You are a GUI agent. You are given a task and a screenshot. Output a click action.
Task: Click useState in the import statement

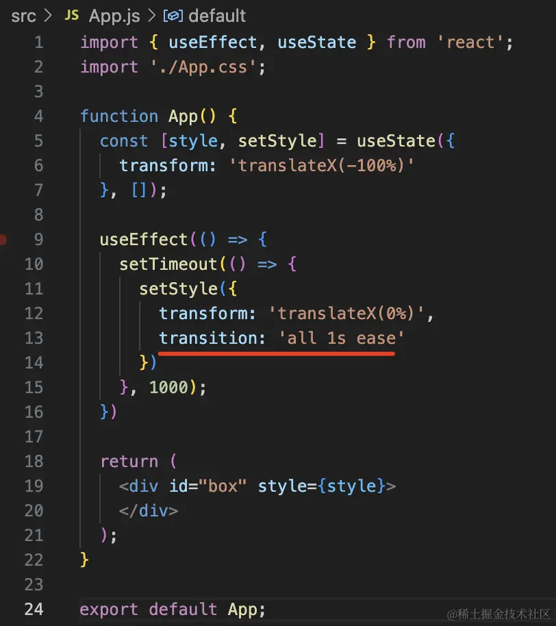click(317, 42)
